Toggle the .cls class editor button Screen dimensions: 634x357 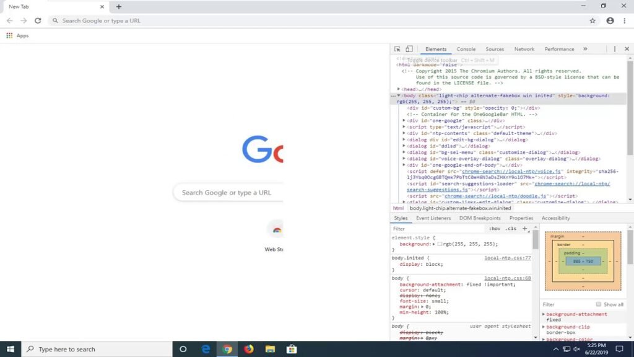click(511, 229)
